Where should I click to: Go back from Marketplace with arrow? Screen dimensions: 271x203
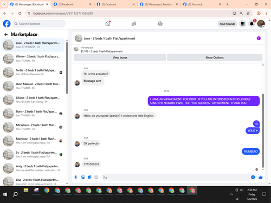pyautogui.click(x=6, y=34)
